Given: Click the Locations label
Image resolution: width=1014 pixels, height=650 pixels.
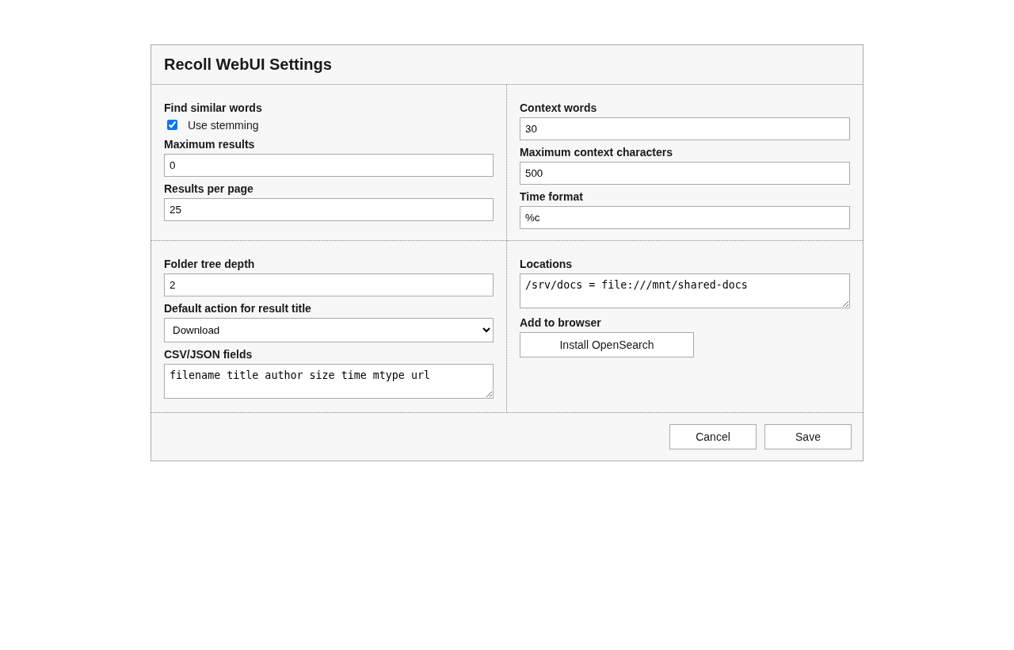Looking at the screenshot, I should [x=546, y=264].
